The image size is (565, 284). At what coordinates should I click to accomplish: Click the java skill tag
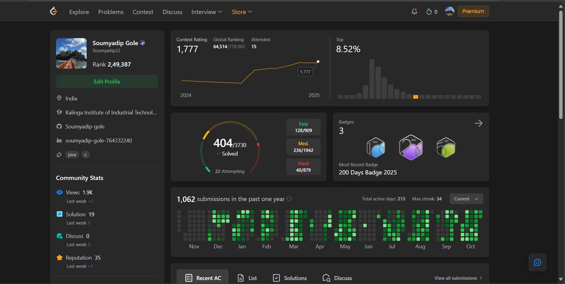click(x=73, y=154)
